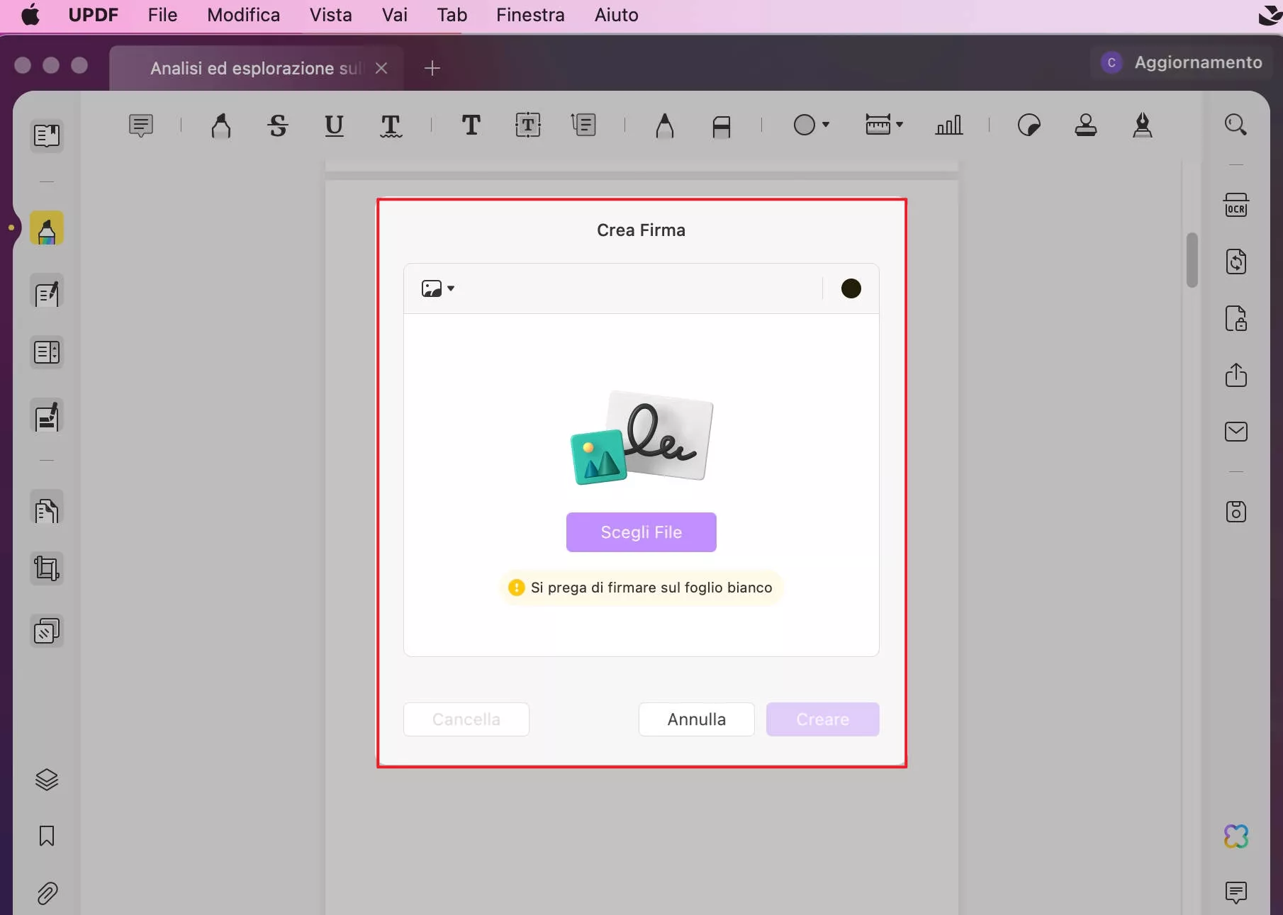Select the highlighter tool
Viewport: 1283px width, 915px height.
pyautogui.click(x=221, y=125)
